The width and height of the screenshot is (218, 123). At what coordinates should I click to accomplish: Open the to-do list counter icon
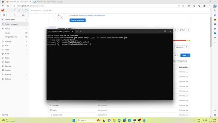tap(24, 15)
